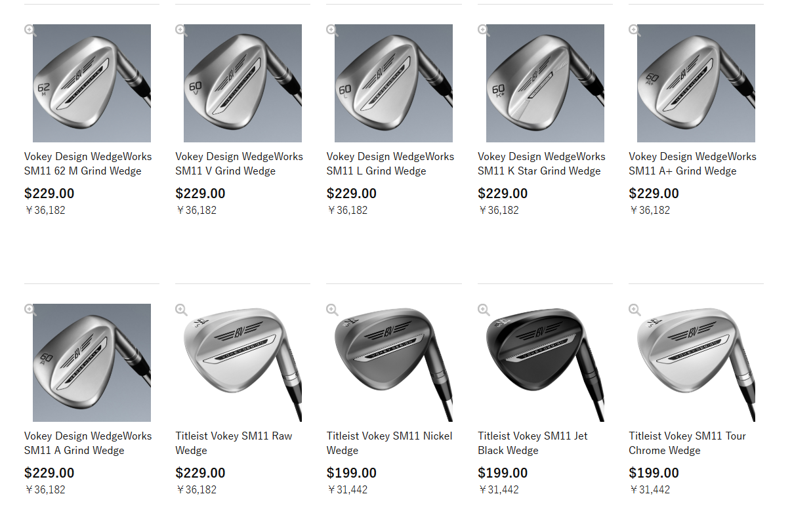
Task: Click magnifier icon on the Jet Black Wedge
Action: pos(484,310)
